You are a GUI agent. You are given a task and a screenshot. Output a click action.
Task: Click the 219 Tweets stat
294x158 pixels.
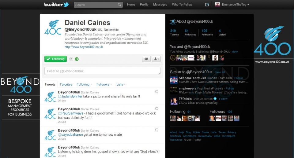pyautogui.click(x=174, y=32)
